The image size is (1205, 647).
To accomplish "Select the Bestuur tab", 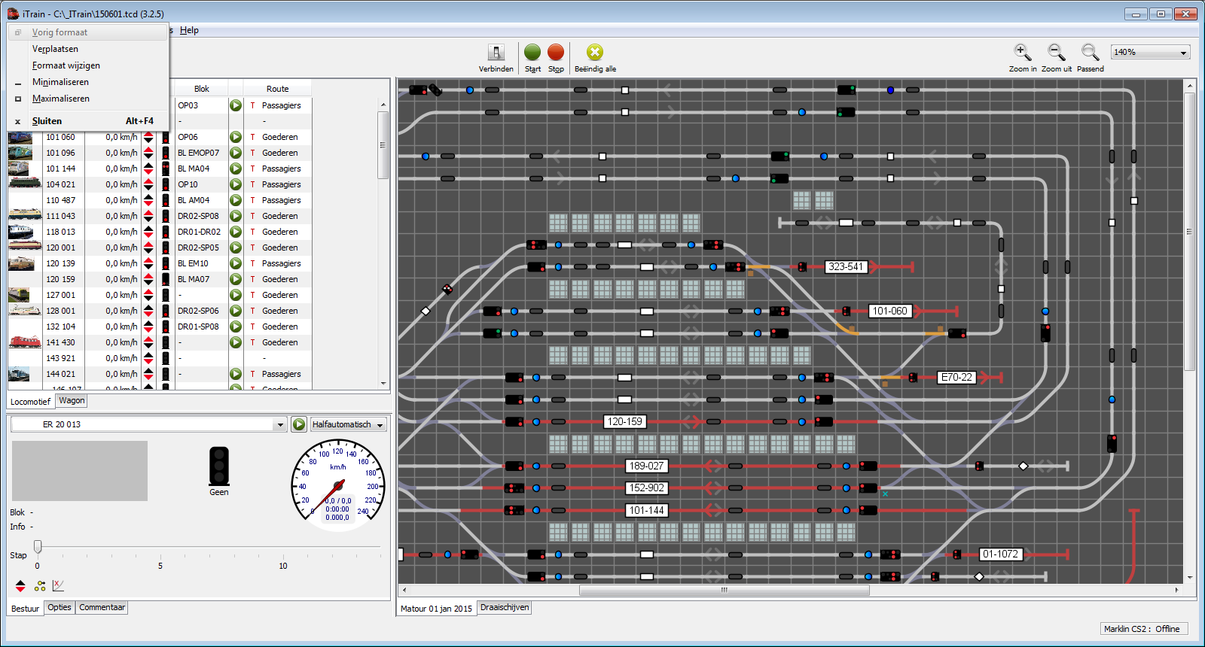I will [25, 609].
